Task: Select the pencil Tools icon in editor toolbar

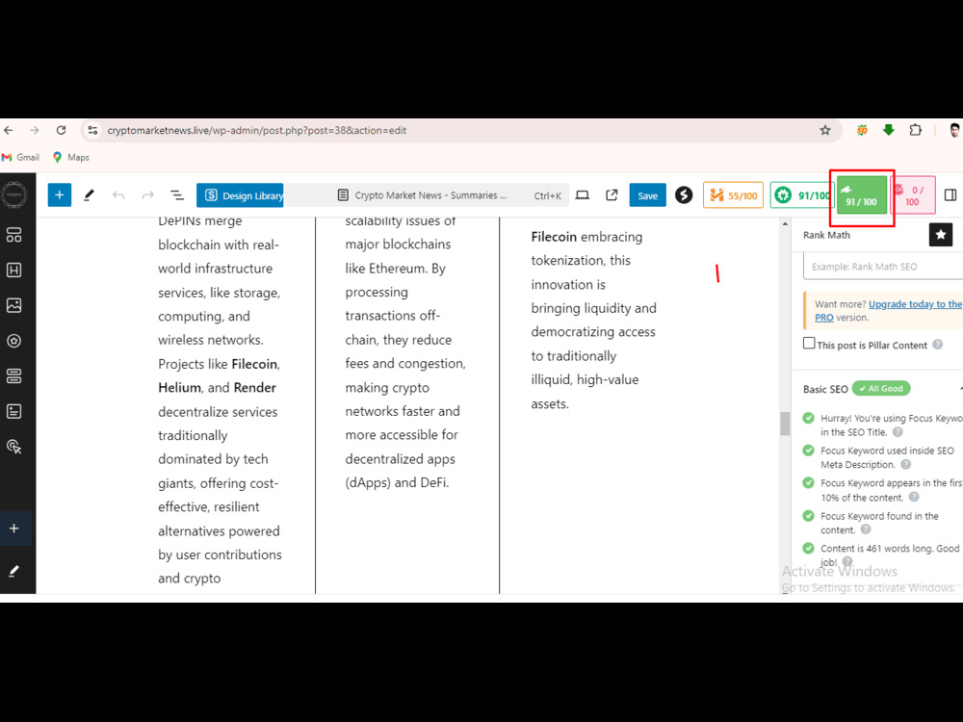Action: (x=89, y=195)
